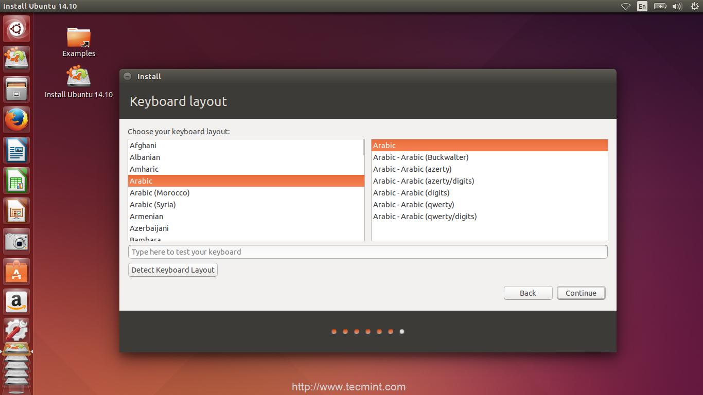
Task: Click the Continue button
Action: pyautogui.click(x=581, y=293)
